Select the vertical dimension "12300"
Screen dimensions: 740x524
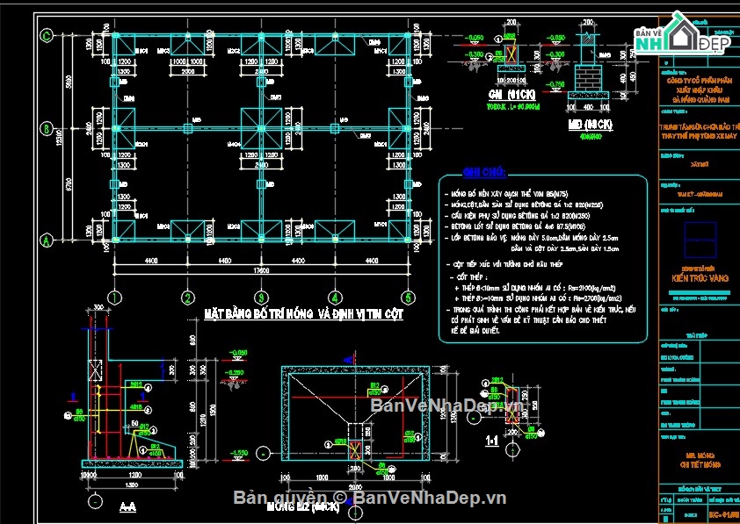[59, 137]
